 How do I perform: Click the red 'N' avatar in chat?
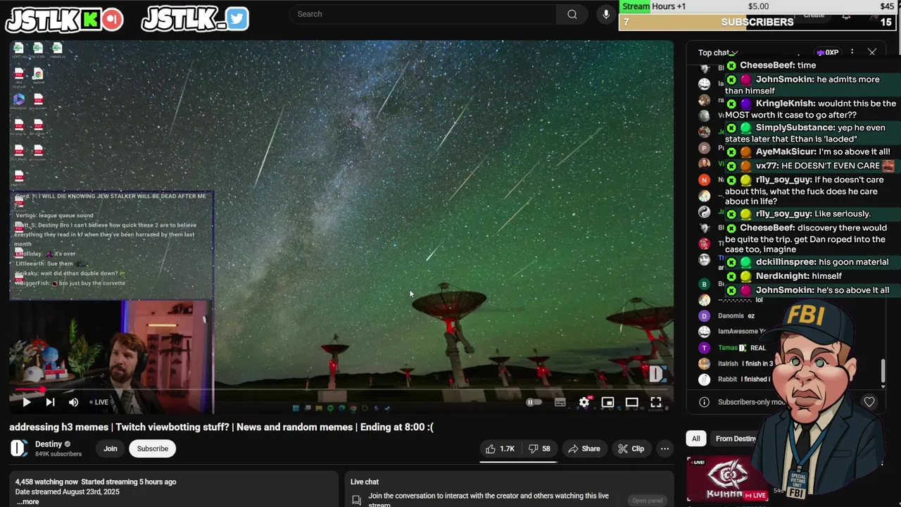coord(704,180)
